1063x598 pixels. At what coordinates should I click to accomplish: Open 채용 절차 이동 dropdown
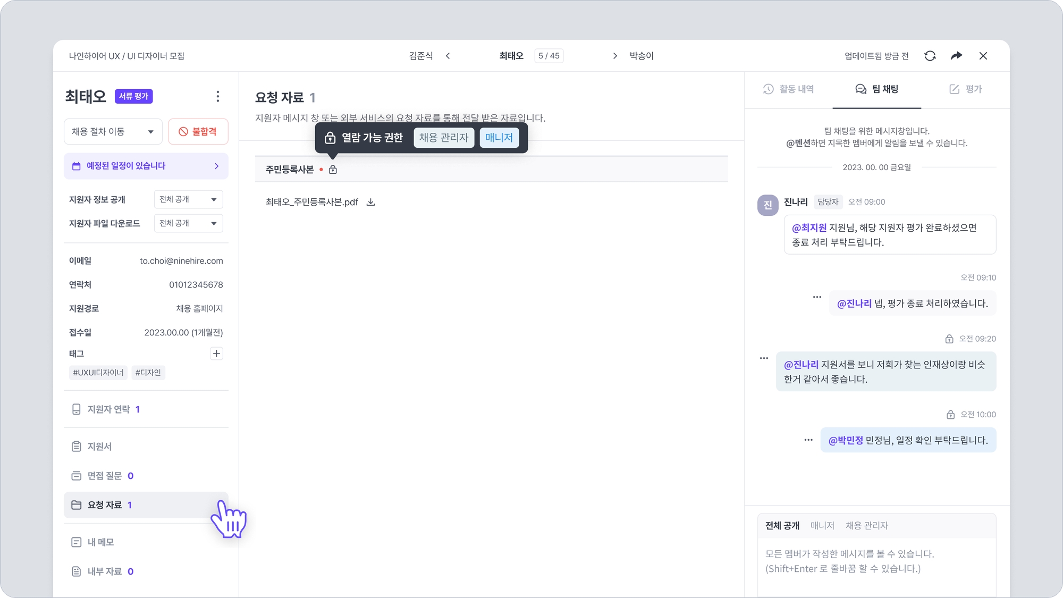pos(113,131)
